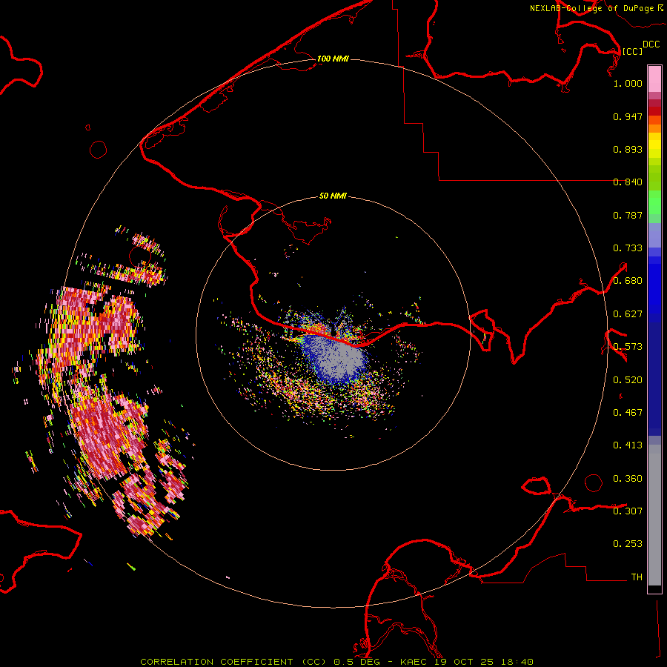Click the 0.520 legend value
The image size is (667, 667).
628,380
